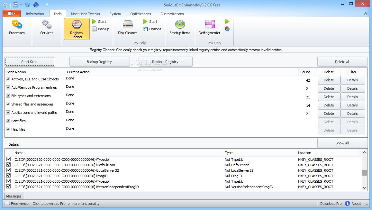Uncheck the 00020821 ProgID entry
The height and width of the screenshot is (210, 372).
click(x=9, y=175)
